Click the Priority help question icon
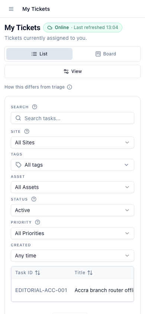This screenshot has height=314, width=145. click(x=38, y=222)
